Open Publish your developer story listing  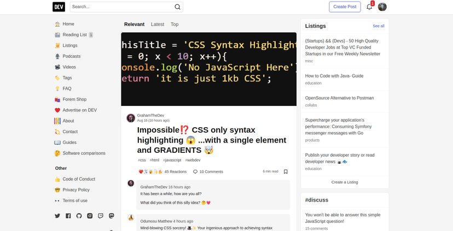[340, 158]
